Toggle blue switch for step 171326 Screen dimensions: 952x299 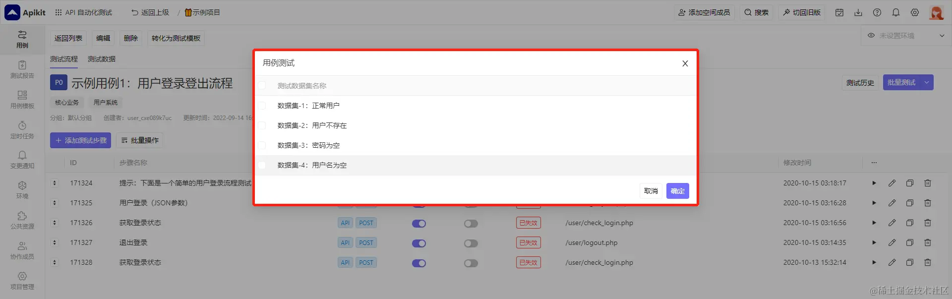419,223
